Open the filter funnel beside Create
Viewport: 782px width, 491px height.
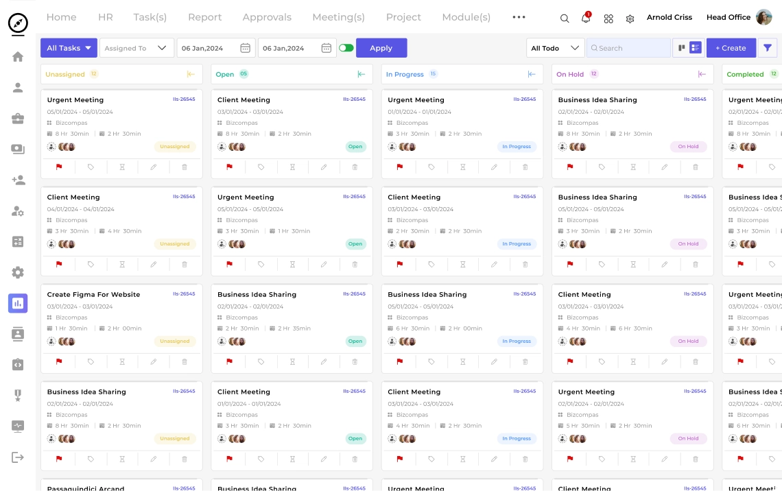768,48
